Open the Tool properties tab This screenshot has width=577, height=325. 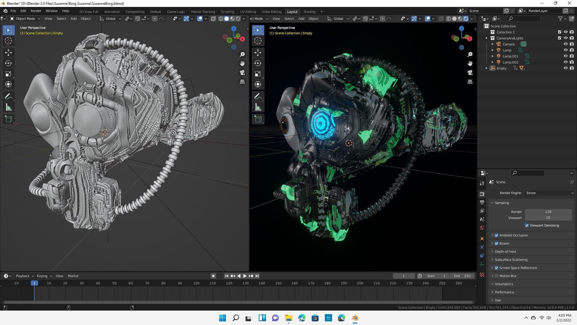[x=482, y=183]
